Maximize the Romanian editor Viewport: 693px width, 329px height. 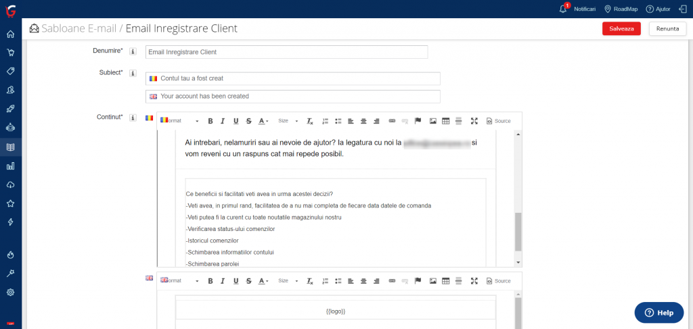click(474, 121)
